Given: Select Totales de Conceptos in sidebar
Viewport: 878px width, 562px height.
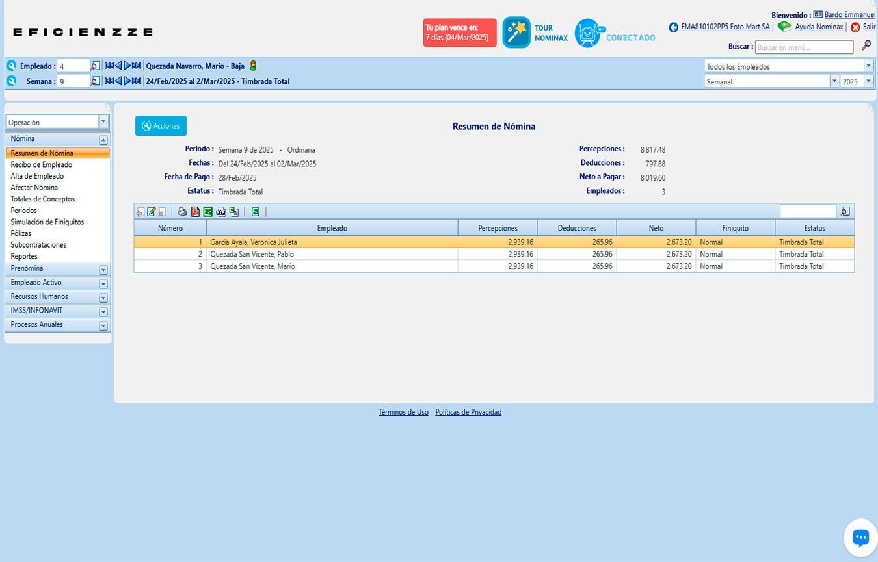Looking at the screenshot, I should click(x=43, y=199).
